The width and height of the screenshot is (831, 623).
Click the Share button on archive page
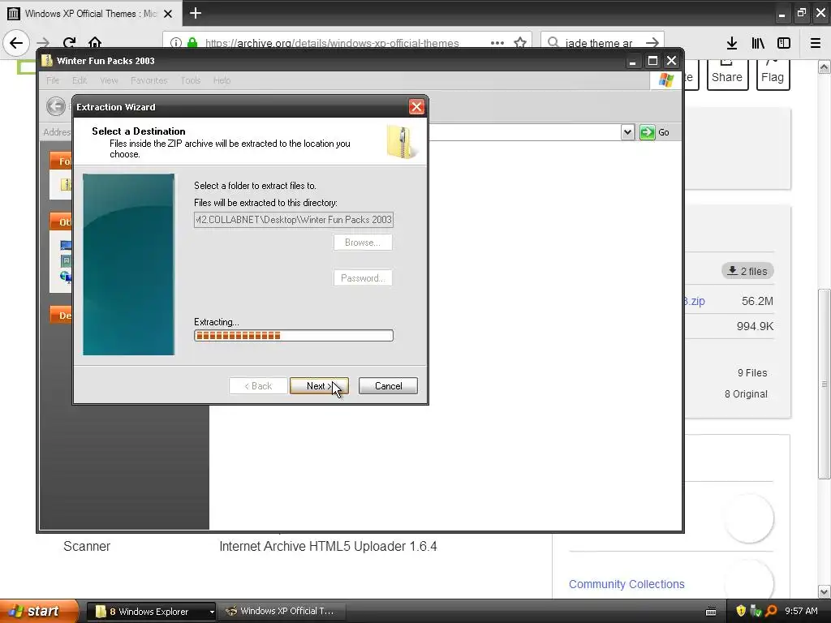pyautogui.click(x=727, y=75)
